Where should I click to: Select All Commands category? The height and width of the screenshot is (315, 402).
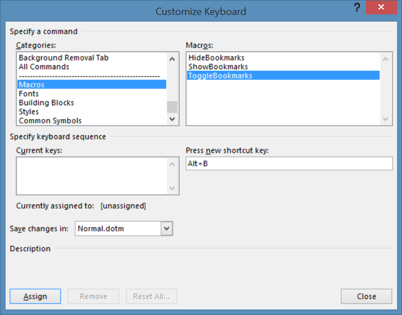tap(44, 66)
